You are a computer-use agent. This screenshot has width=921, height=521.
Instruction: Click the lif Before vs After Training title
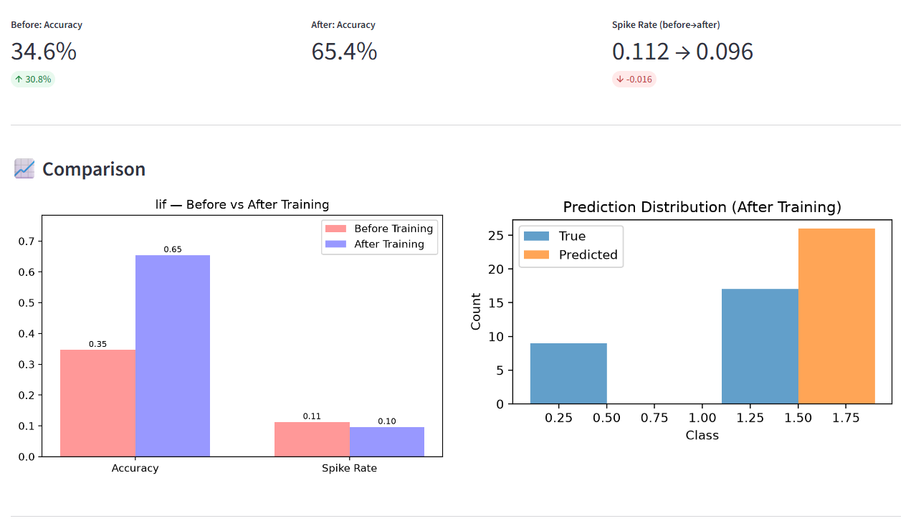242,204
